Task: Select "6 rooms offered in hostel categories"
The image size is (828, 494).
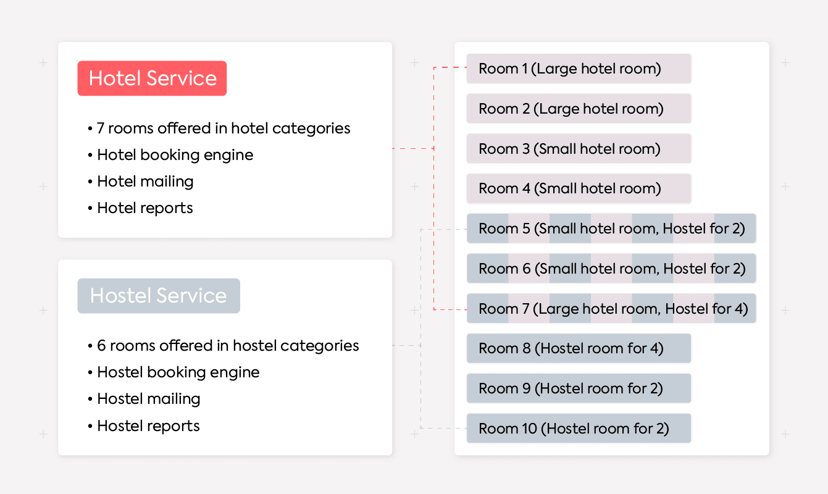Action: [x=227, y=346]
